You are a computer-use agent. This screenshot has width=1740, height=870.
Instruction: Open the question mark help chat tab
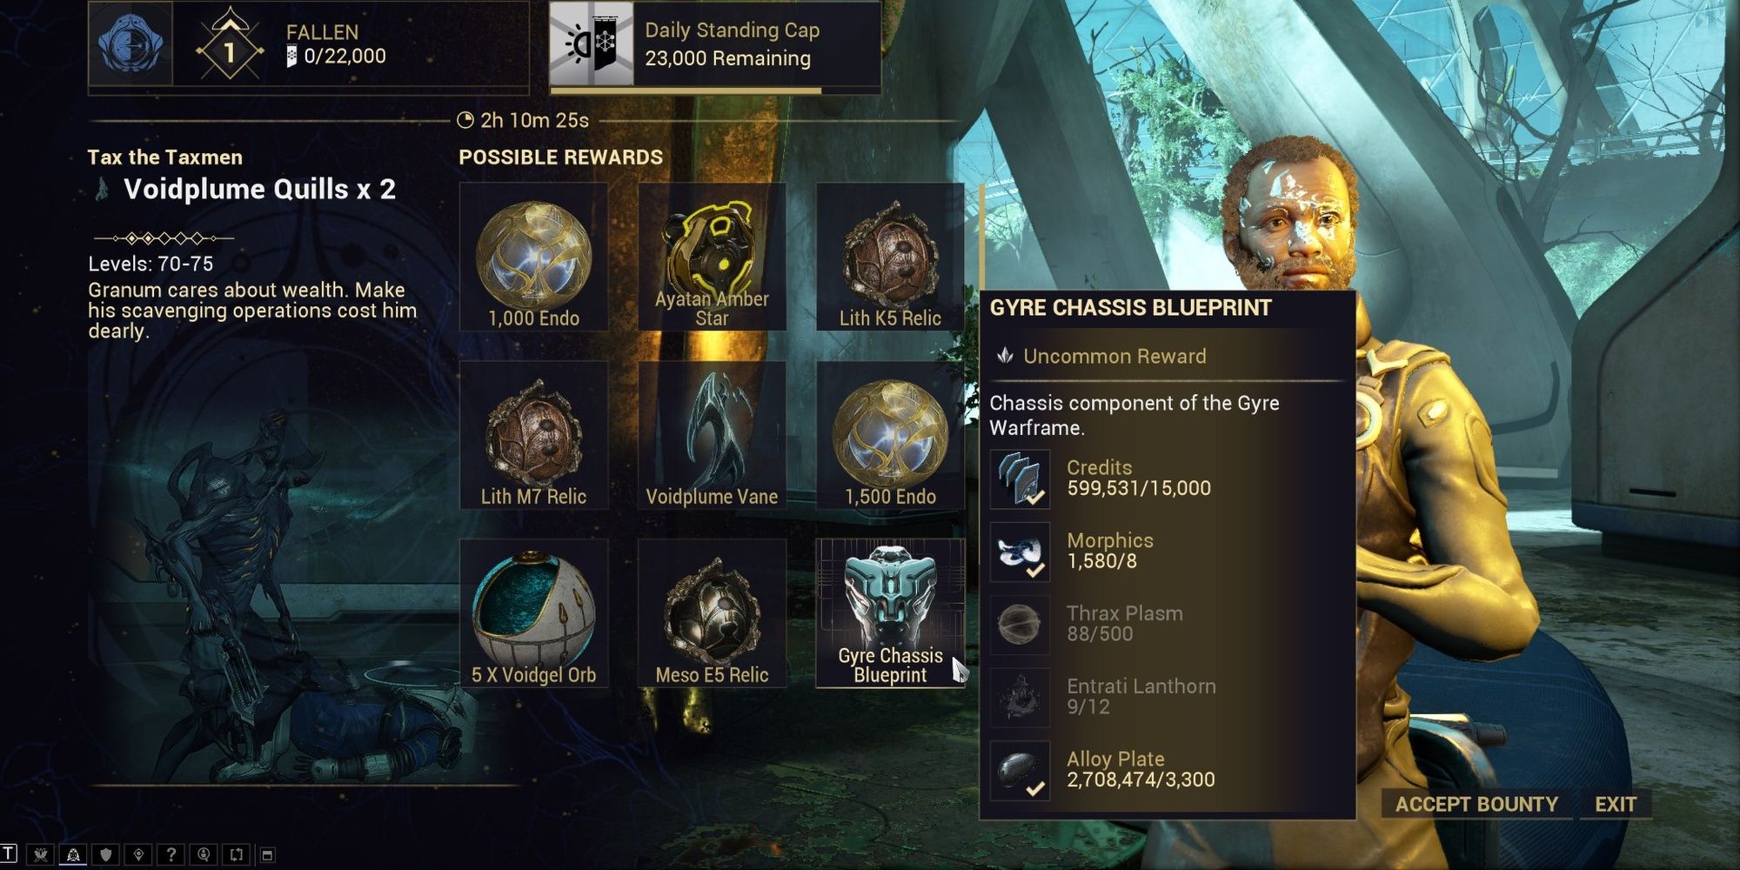(x=171, y=854)
